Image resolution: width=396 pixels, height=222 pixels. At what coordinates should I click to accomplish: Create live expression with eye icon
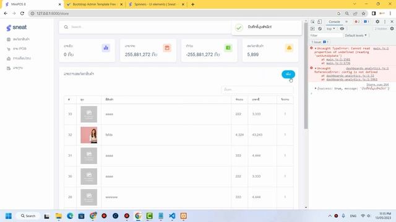pyautogui.click(x=342, y=29)
